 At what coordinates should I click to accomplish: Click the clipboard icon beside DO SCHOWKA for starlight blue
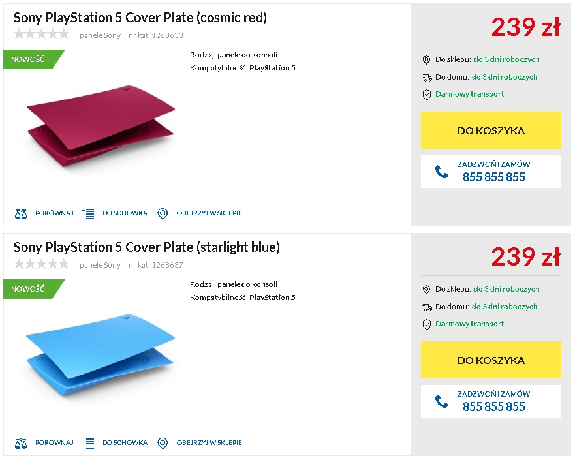tap(88, 442)
